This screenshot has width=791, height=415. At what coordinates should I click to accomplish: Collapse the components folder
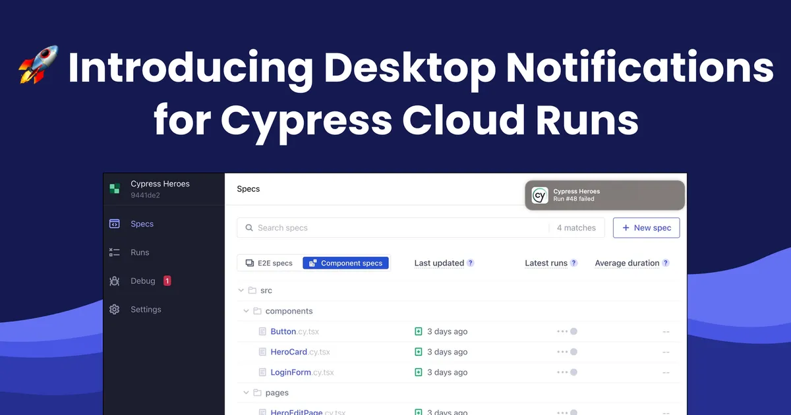[247, 311]
